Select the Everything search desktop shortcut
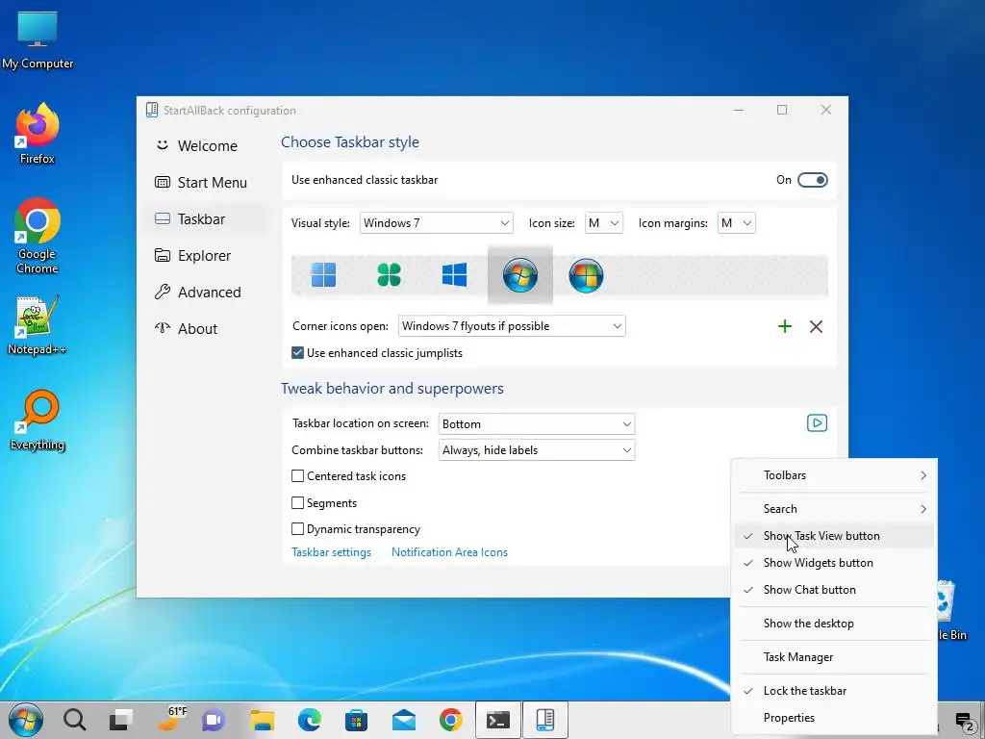985x739 pixels. click(38, 420)
